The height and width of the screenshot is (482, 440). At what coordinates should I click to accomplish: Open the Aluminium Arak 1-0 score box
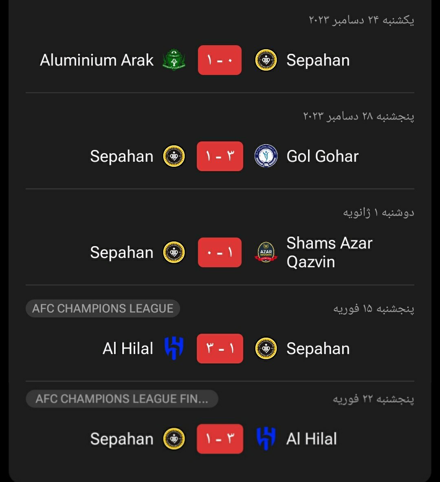220,60
